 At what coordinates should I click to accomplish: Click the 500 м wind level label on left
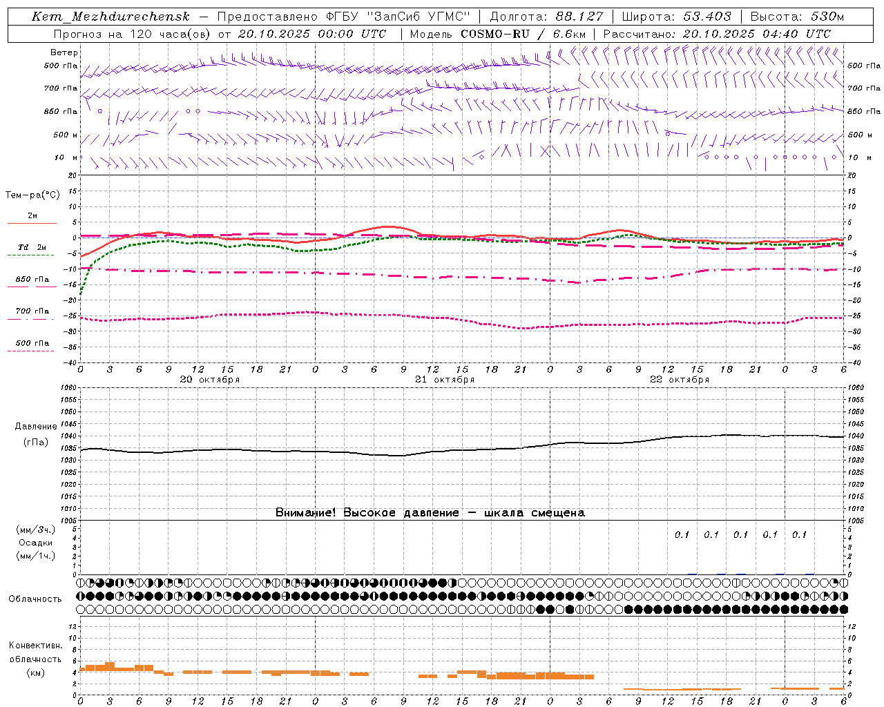tap(66, 135)
